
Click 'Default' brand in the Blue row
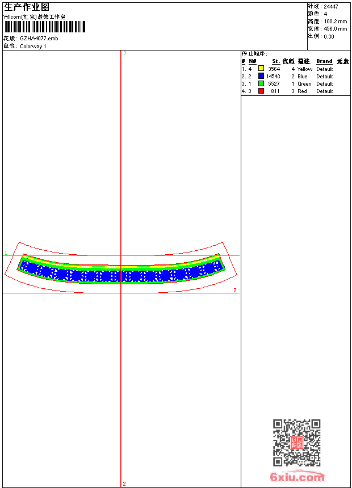point(325,77)
